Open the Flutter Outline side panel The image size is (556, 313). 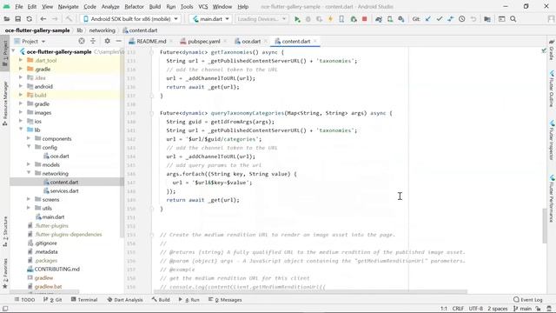(x=552, y=89)
